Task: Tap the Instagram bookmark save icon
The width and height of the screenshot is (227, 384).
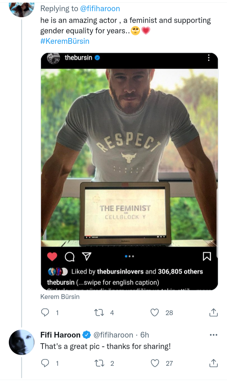Action: tap(207, 256)
